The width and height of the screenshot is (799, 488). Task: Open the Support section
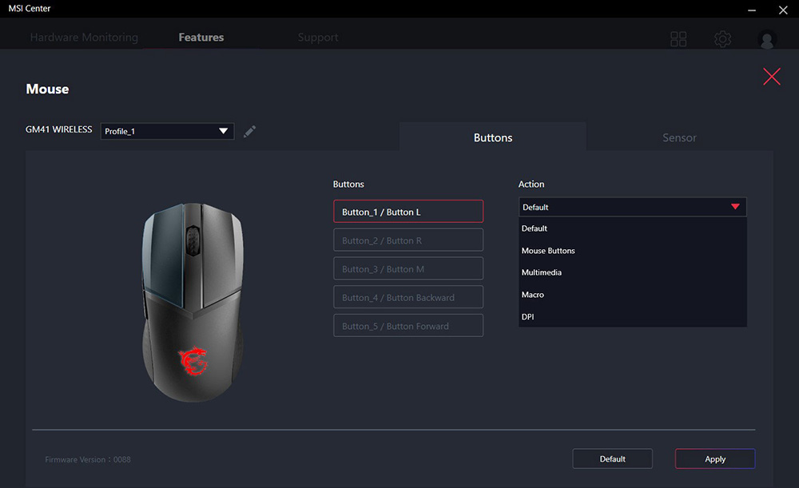point(317,37)
